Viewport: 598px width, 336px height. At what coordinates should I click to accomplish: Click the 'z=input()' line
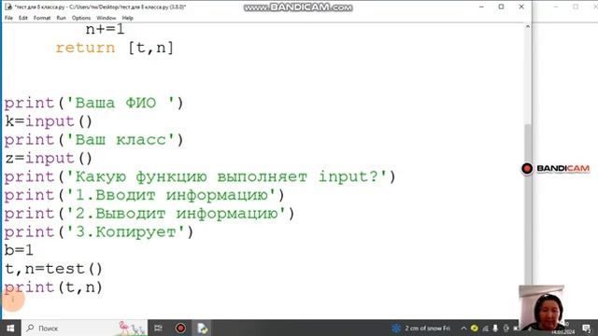tap(49, 159)
